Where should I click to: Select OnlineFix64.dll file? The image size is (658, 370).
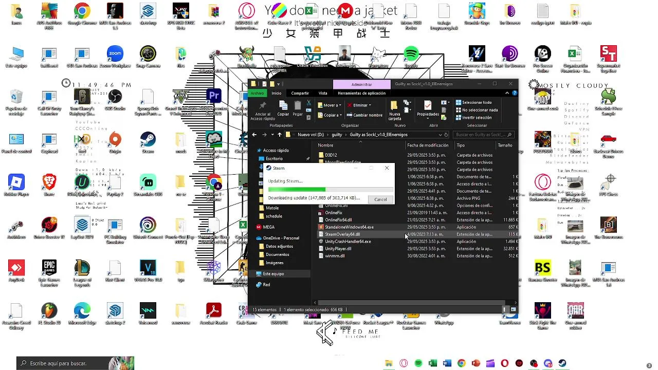pos(338,220)
